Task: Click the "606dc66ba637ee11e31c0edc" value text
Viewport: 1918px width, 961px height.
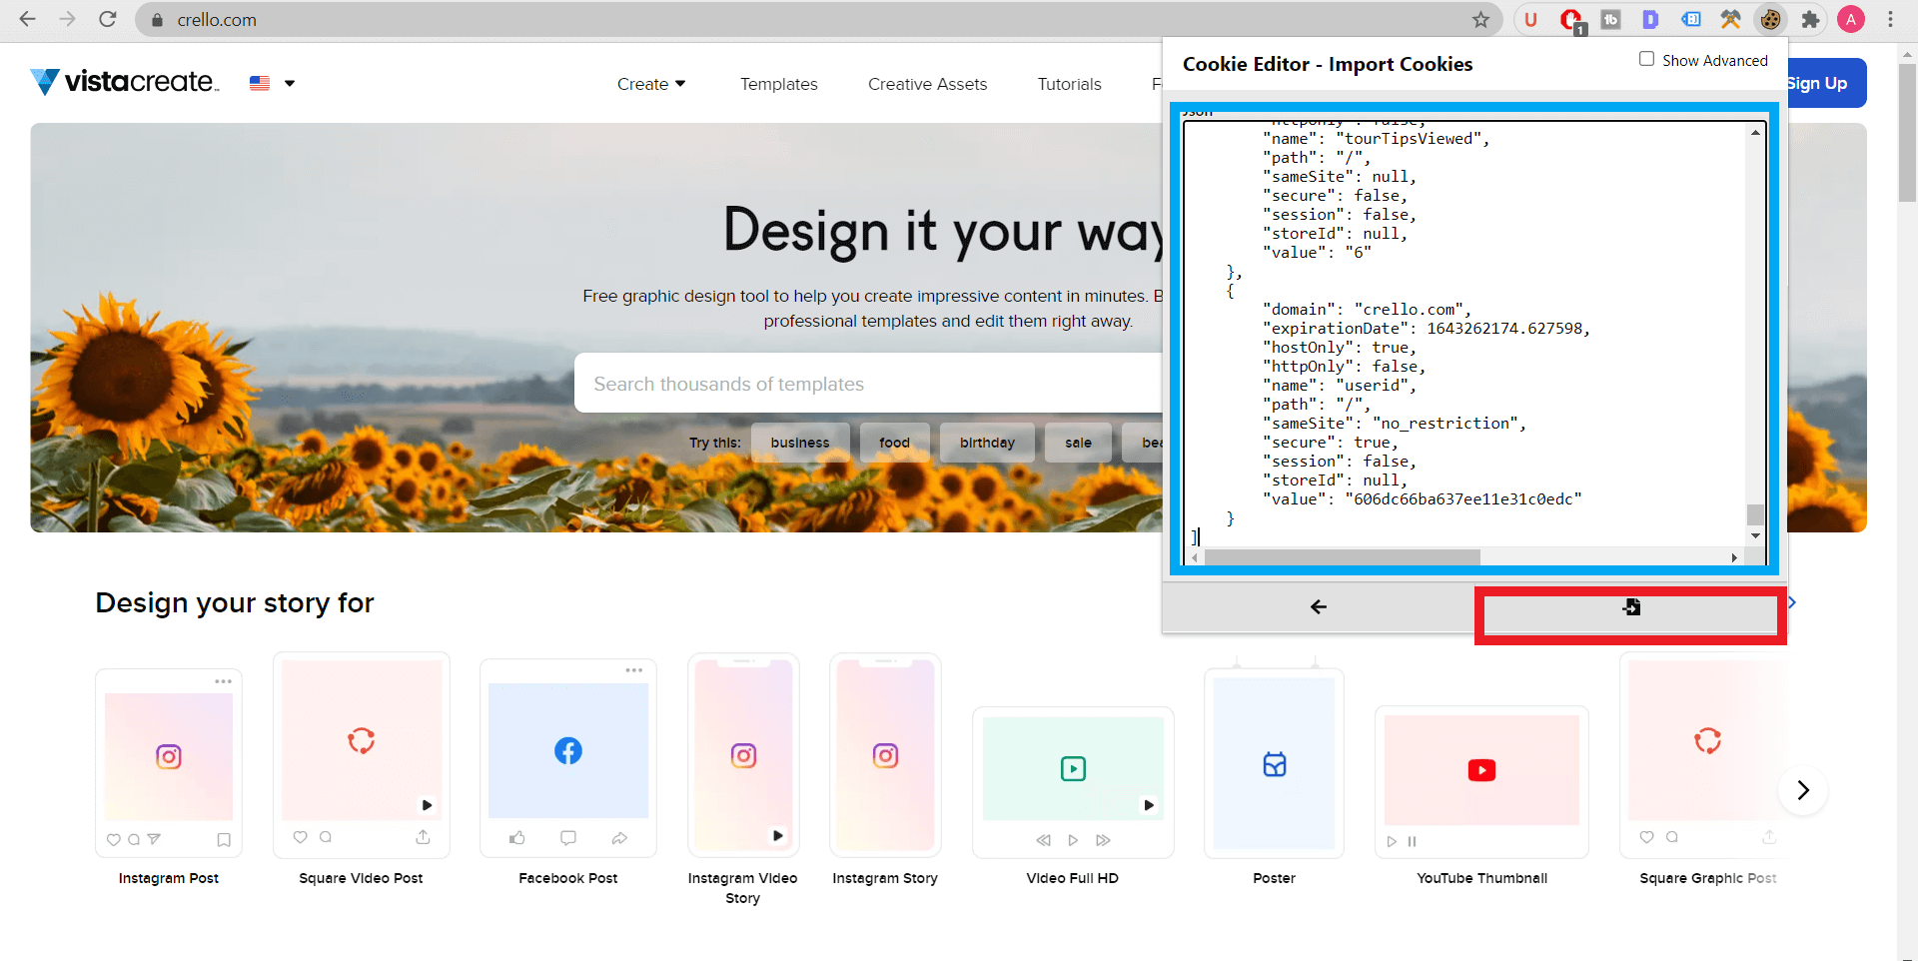Action: coord(1463,499)
